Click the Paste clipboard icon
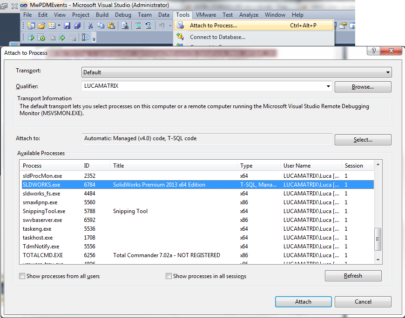The width and height of the screenshot is (405, 318). pos(111,26)
